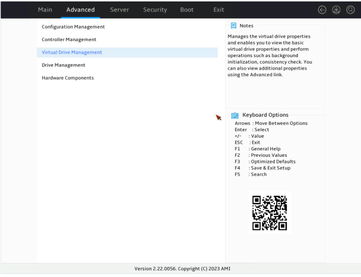
Task: Open Drive Management option
Action: click(x=127, y=65)
